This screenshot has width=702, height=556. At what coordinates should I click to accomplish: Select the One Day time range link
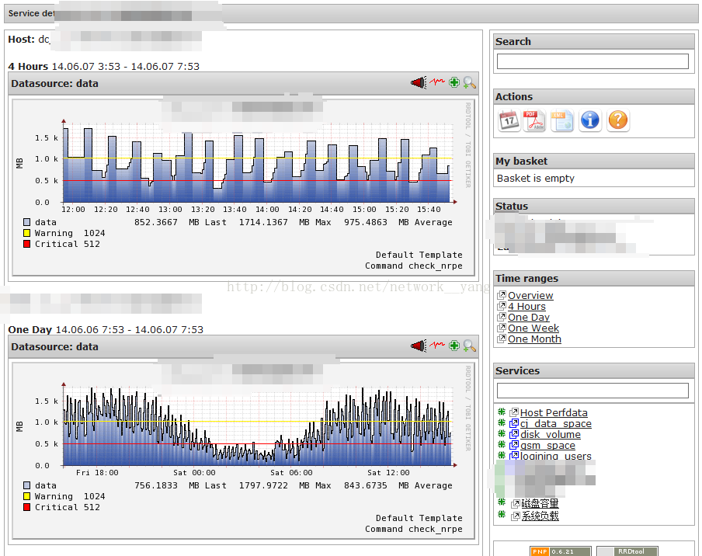pos(529,317)
